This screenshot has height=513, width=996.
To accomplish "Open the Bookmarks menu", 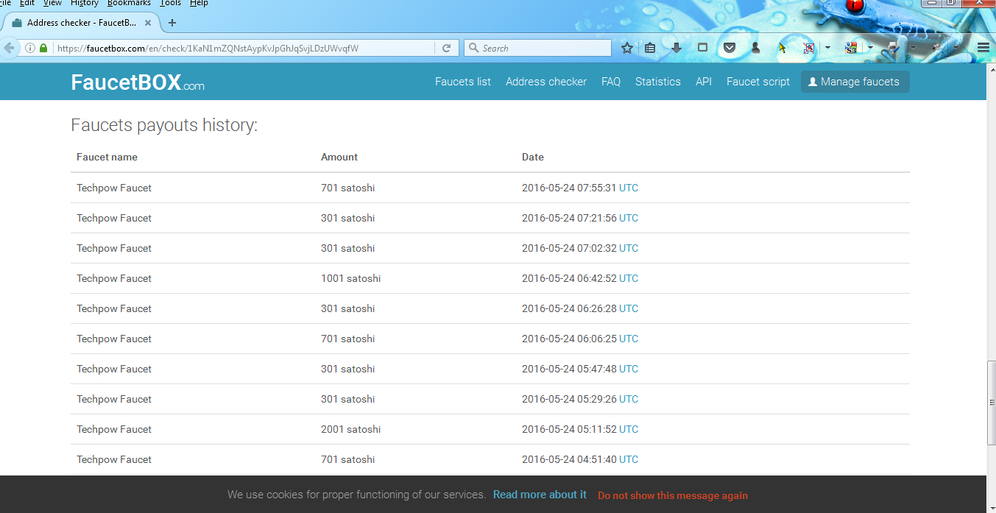I will [x=129, y=4].
